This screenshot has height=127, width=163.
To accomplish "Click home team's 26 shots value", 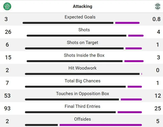I will pos(8,32).
